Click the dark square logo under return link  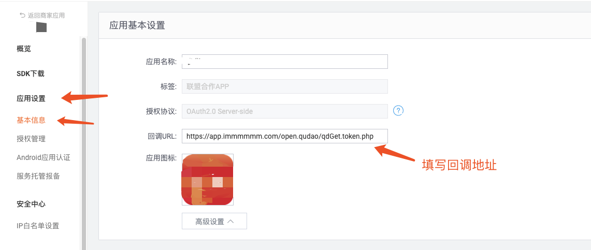click(41, 27)
